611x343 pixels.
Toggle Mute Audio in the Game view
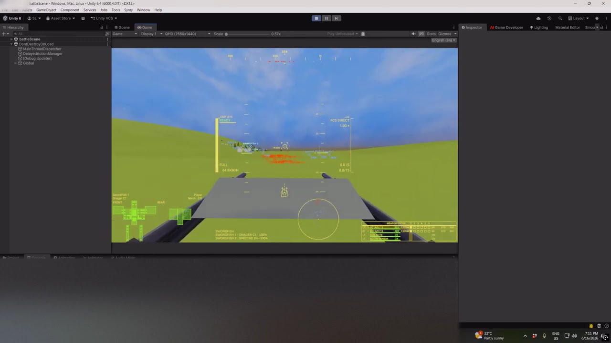(413, 34)
